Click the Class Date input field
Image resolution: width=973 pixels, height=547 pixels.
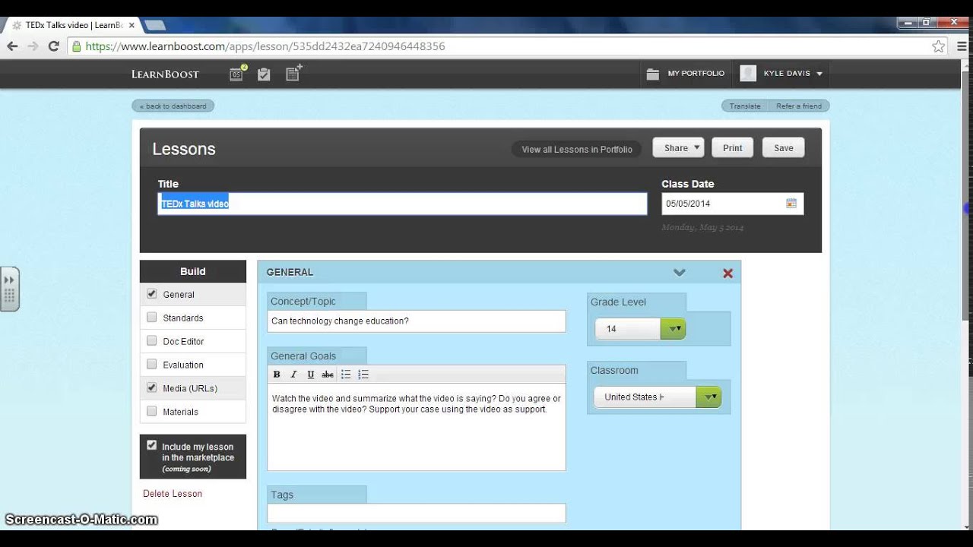pos(733,204)
